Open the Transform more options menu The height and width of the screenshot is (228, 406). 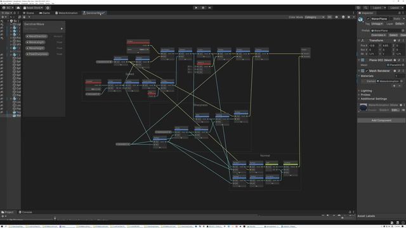pos(403,41)
